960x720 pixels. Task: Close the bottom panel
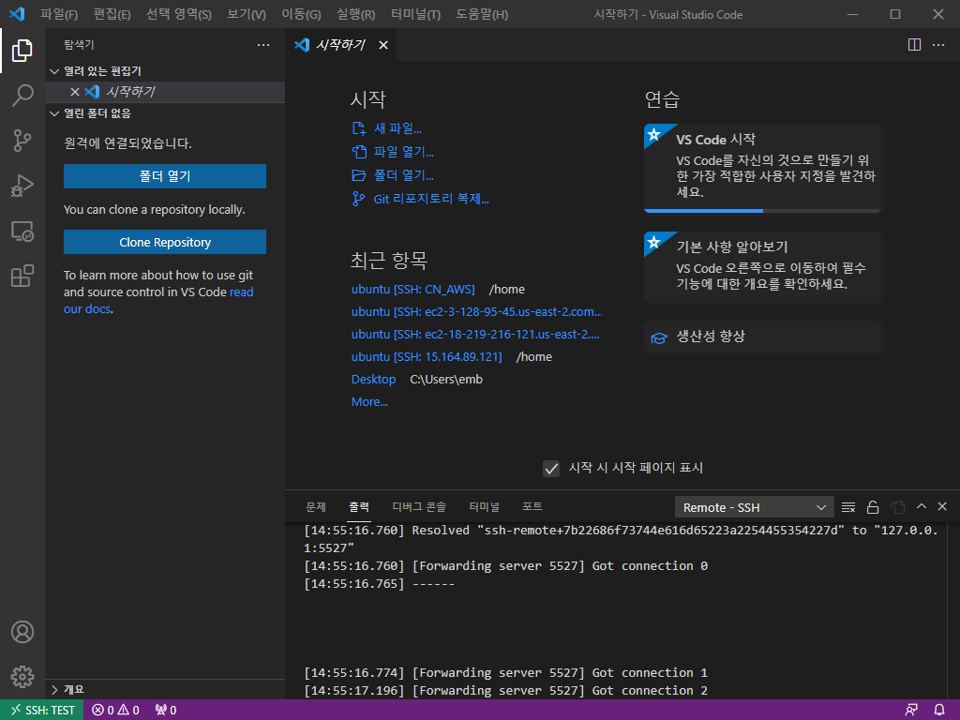pos(942,506)
